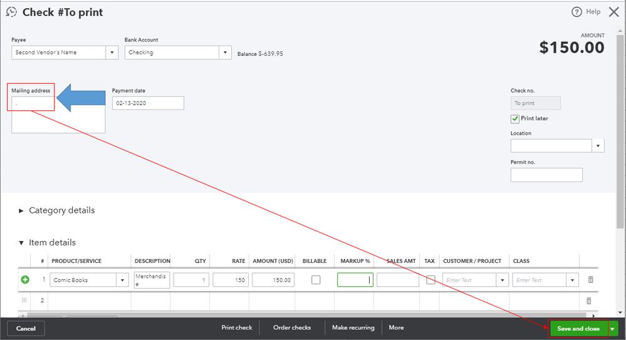Click the QTY field on line 1

[191, 280]
